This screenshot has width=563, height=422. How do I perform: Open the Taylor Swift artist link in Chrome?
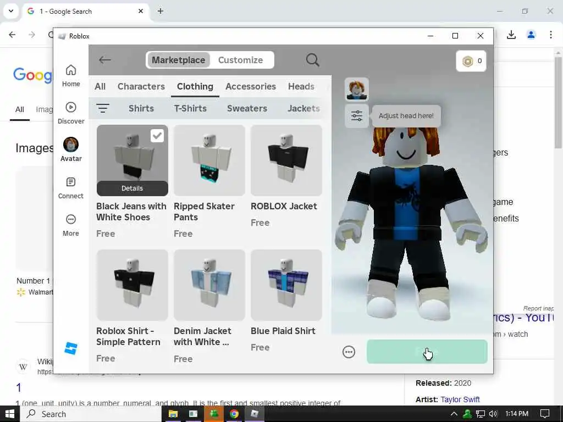click(x=460, y=399)
